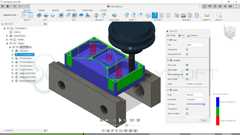Switch to the ADDITIVE ribbon tab

[x=55, y=10]
